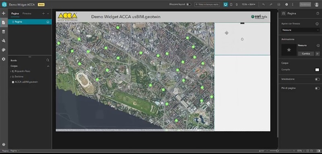322x154 pixels.
Task: Open page list options chevron beside plus
Action: (x=48, y=14)
